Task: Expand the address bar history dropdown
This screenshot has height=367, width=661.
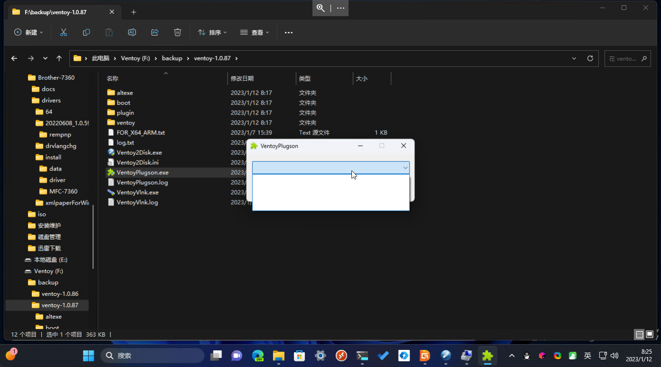Action: point(574,58)
